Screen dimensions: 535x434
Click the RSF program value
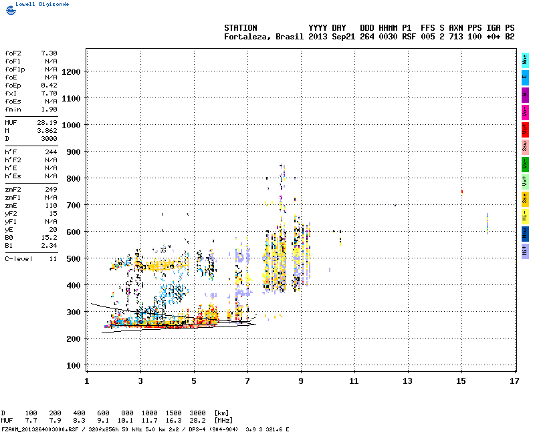tap(409, 37)
